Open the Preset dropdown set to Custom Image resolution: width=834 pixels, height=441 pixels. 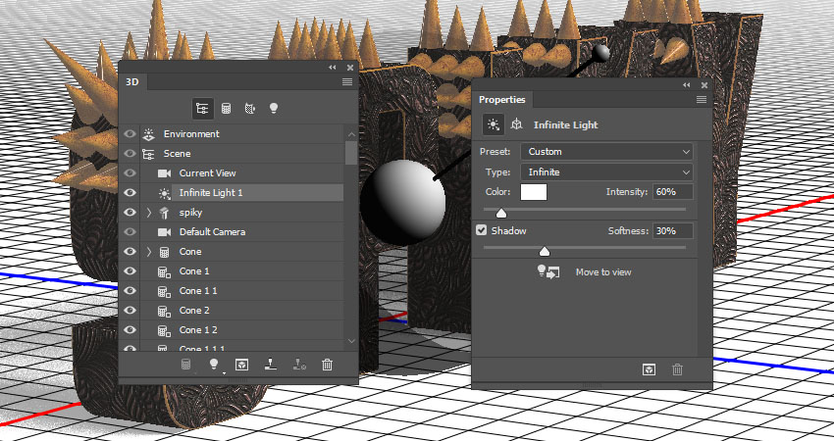(606, 152)
